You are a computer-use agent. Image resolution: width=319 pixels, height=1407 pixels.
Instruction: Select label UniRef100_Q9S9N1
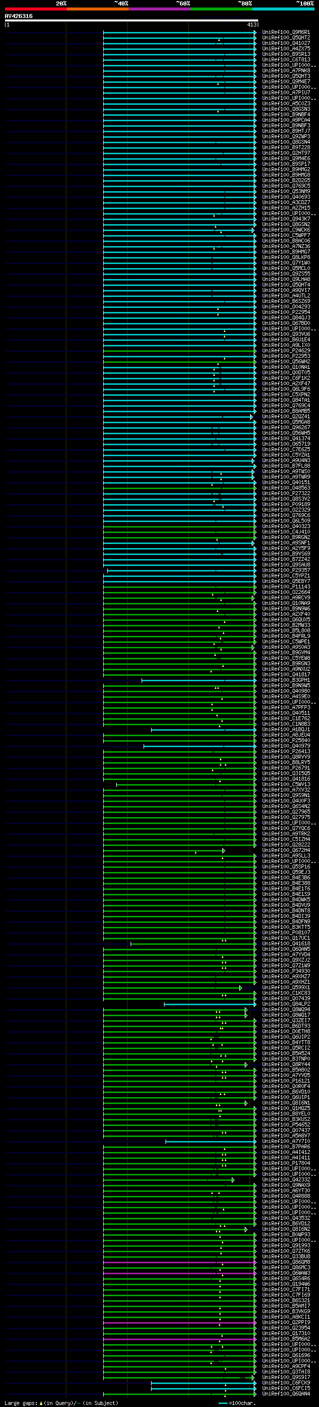286,796
